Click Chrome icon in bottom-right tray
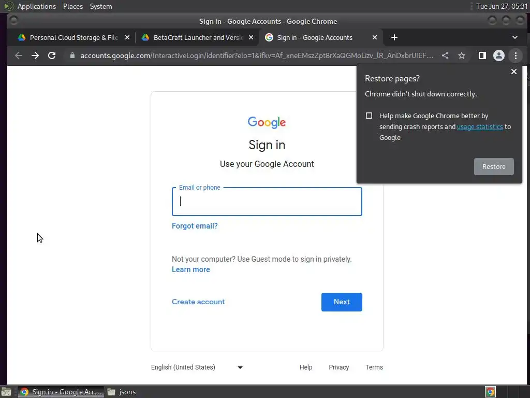530x398 pixels. point(491,392)
